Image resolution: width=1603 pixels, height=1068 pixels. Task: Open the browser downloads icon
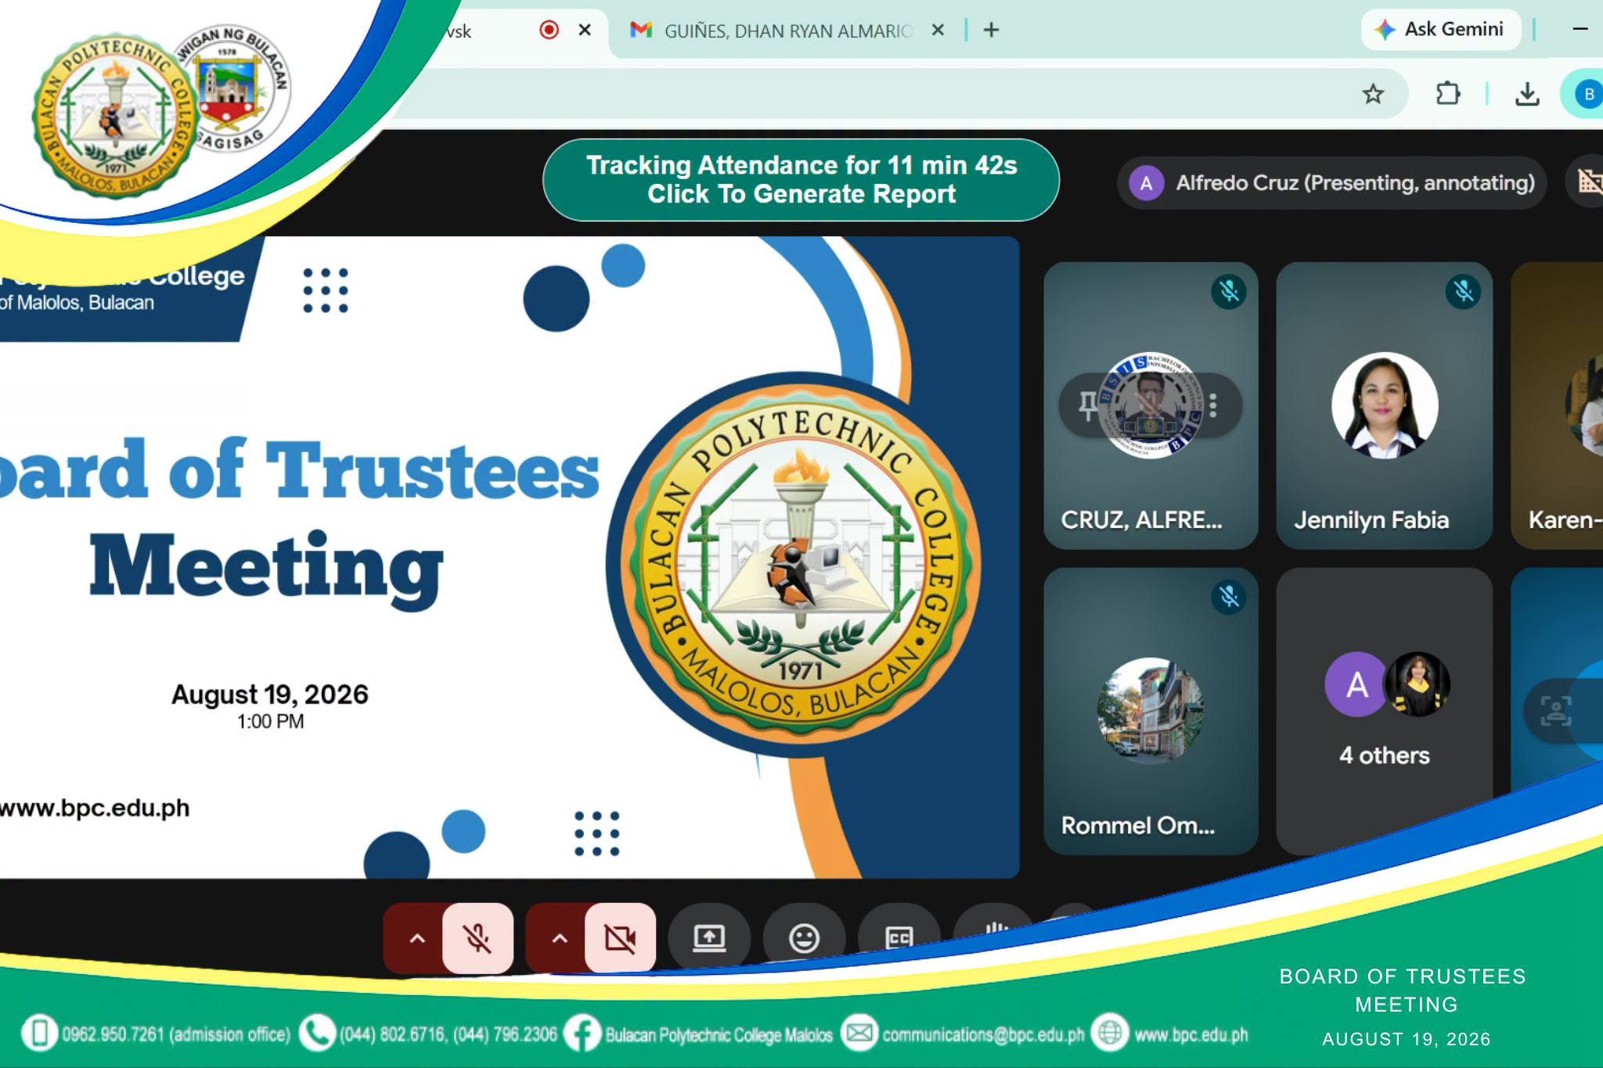[x=1527, y=95]
